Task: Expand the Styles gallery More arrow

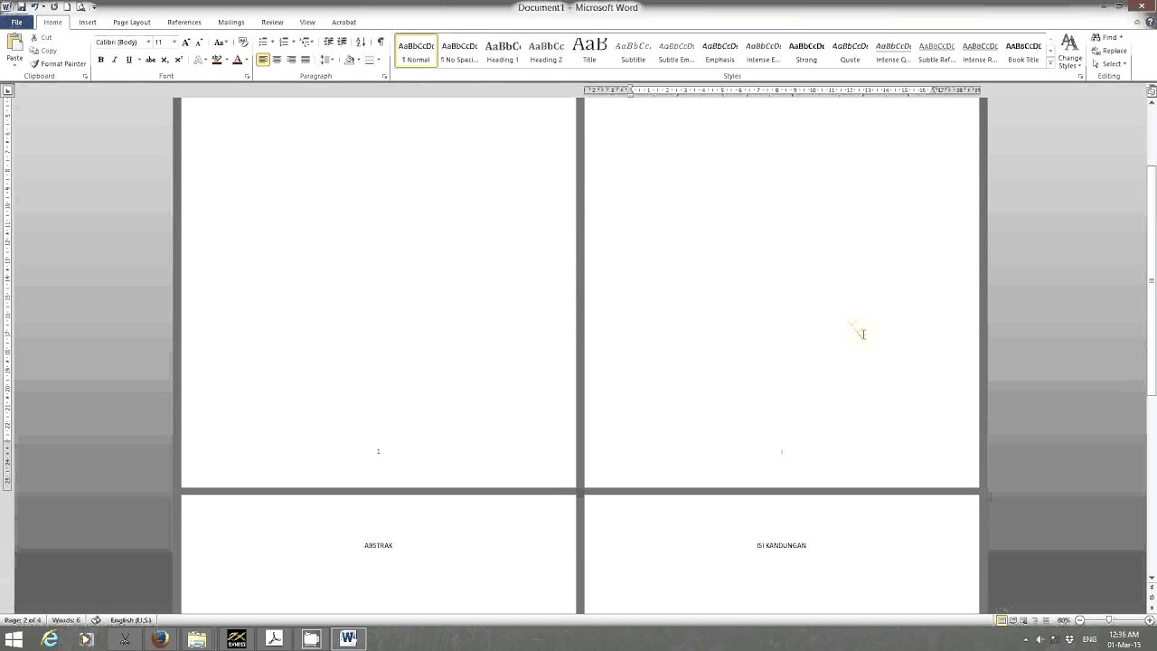Action: coord(1050,64)
